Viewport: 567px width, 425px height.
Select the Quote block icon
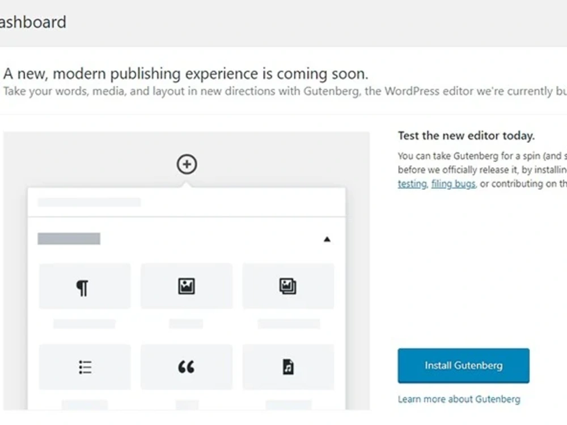pos(186,367)
